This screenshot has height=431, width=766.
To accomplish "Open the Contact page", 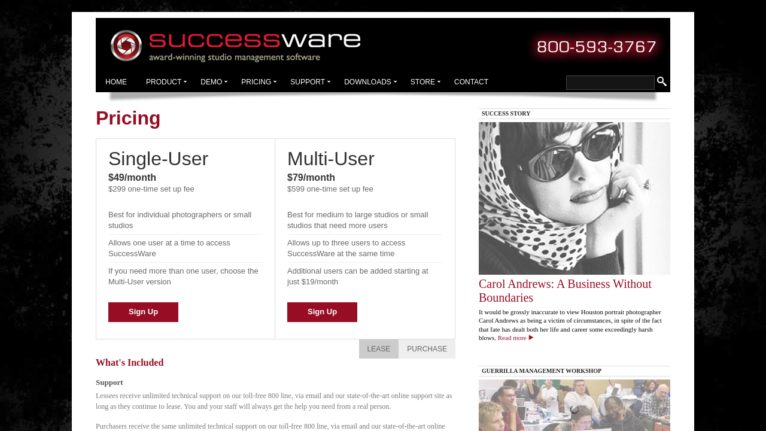I will [471, 82].
